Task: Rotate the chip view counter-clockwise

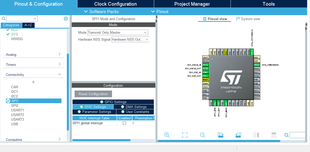Action: 238,135
